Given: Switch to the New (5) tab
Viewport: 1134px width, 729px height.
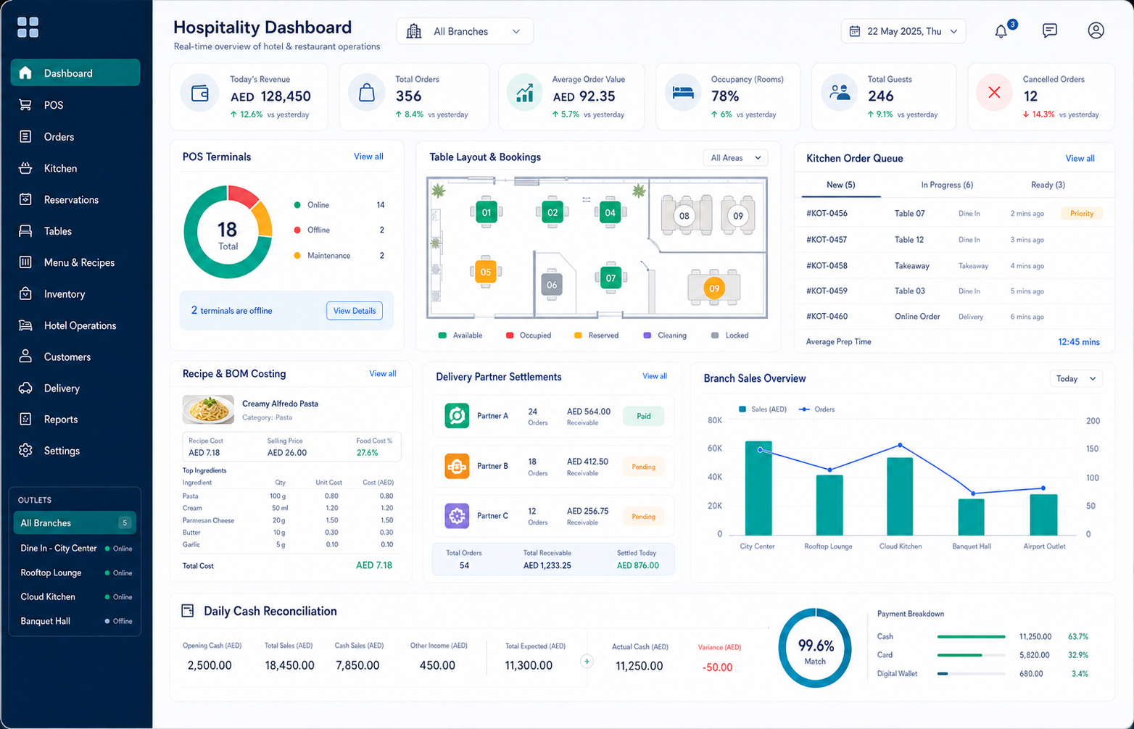Looking at the screenshot, I should (x=841, y=185).
